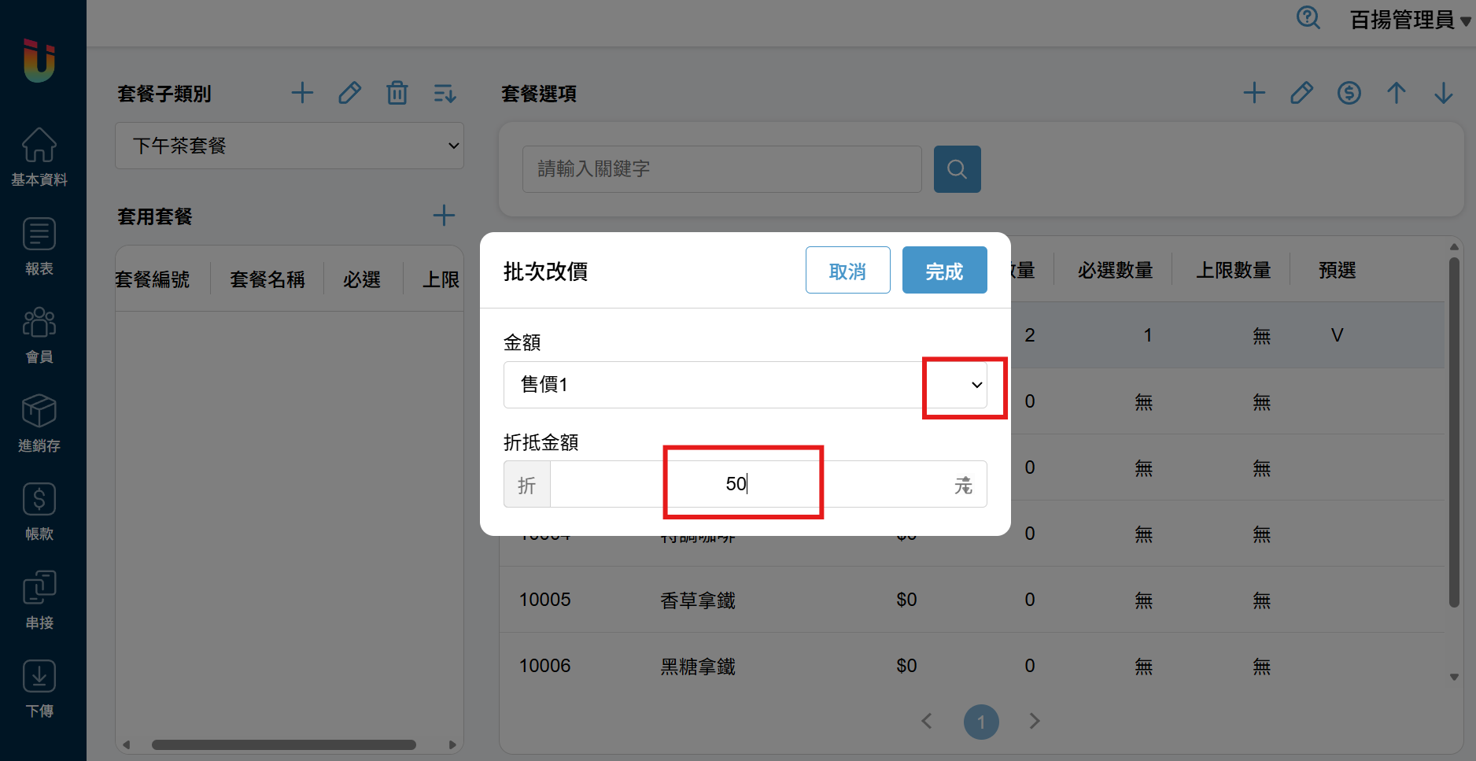
Task: Click the 完成 button in dialog
Action: pyautogui.click(x=944, y=271)
